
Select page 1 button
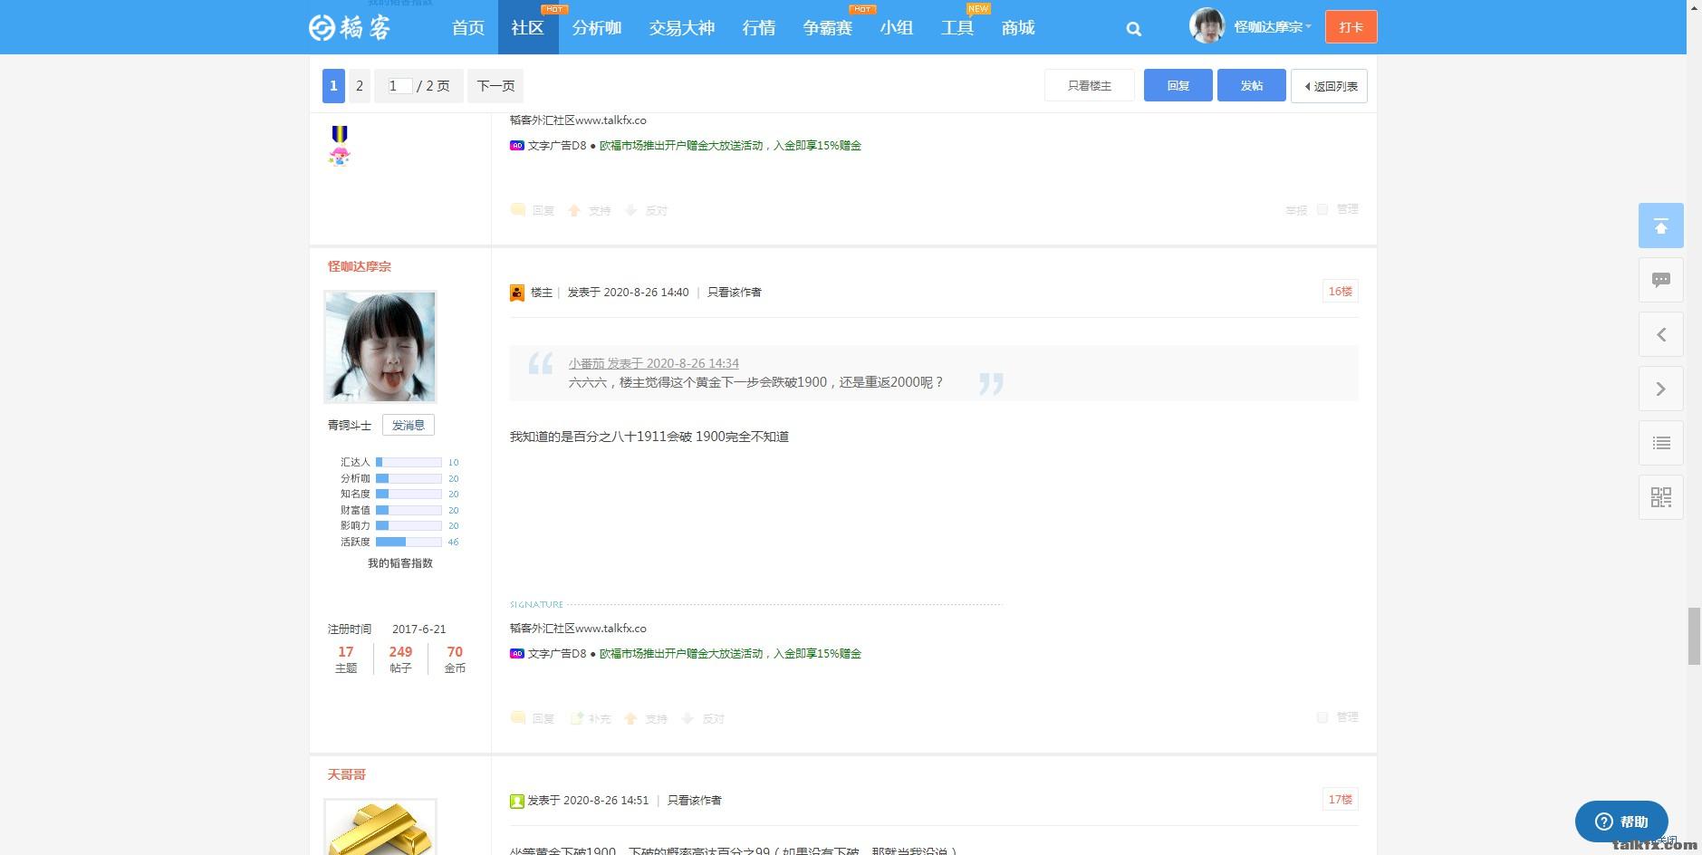point(333,86)
